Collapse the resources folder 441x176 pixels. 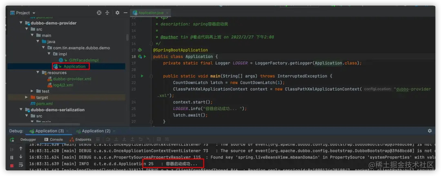(38, 73)
